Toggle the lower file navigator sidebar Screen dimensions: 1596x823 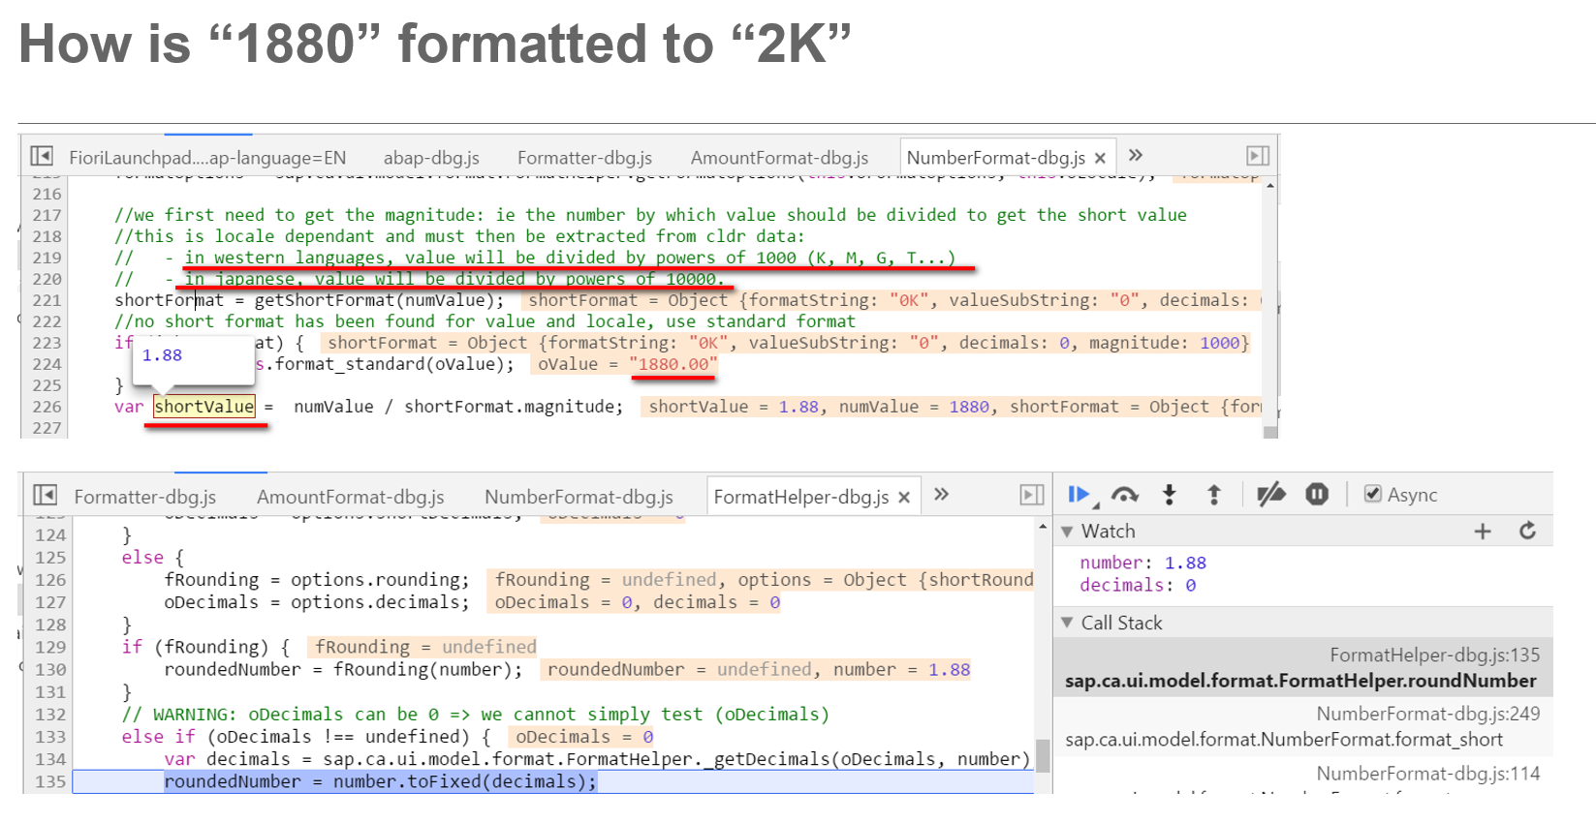point(45,495)
